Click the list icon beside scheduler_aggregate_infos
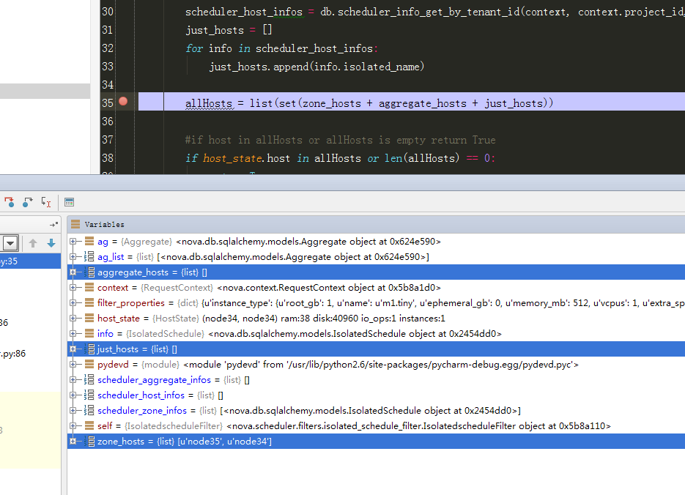The image size is (685, 495). 89,380
